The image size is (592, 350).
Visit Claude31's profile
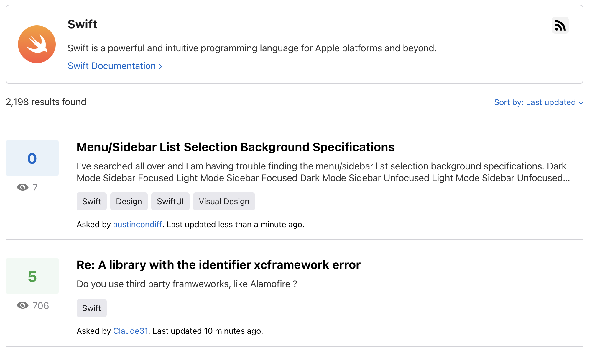click(130, 331)
